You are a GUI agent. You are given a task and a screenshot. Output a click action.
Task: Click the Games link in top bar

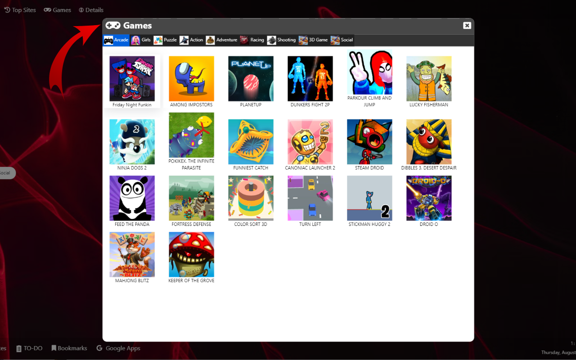pyautogui.click(x=57, y=10)
